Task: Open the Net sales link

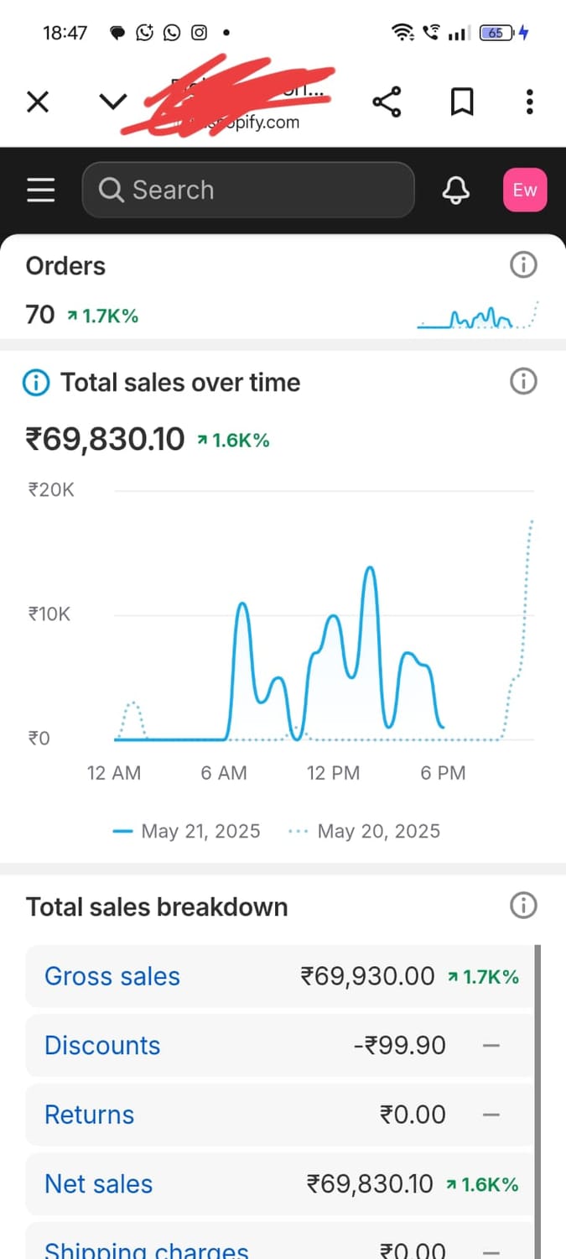Action: pos(98,1183)
